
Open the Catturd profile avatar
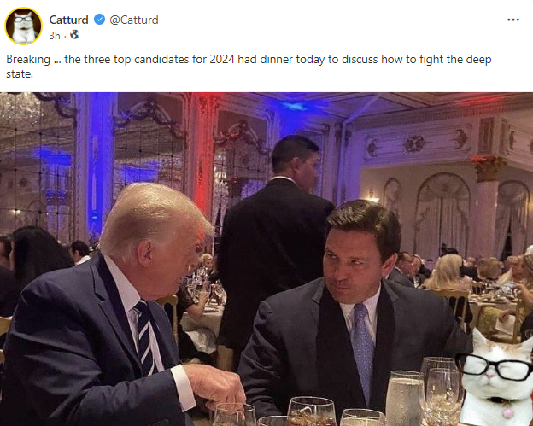click(x=24, y=26)
